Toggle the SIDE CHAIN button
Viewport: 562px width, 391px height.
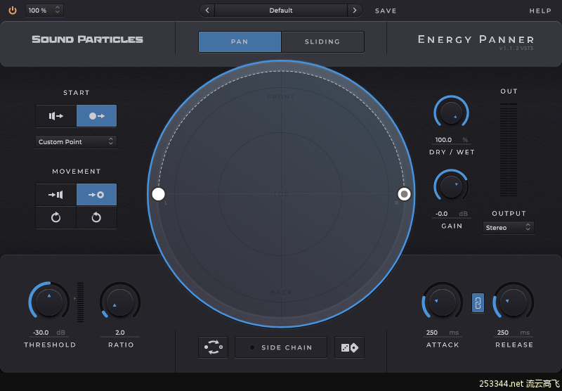[x=281, y=347]
